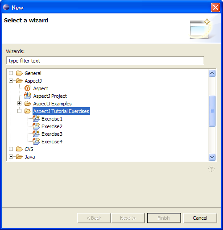The image size is (223, 230).
Task: Pick the Exercise3 project icon
Action: (x=36, y=134)
